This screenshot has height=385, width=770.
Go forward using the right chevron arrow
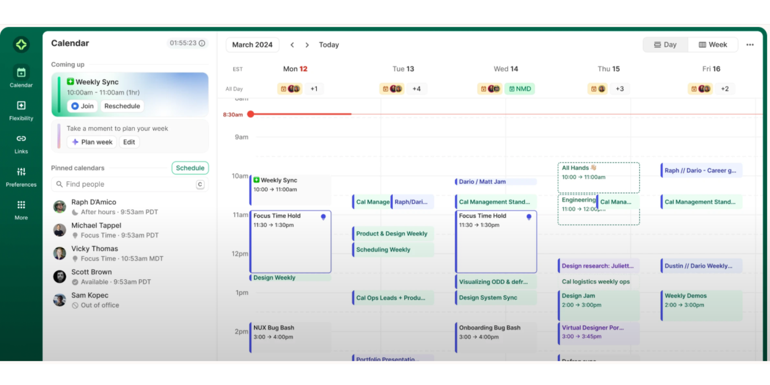[307, 45]
